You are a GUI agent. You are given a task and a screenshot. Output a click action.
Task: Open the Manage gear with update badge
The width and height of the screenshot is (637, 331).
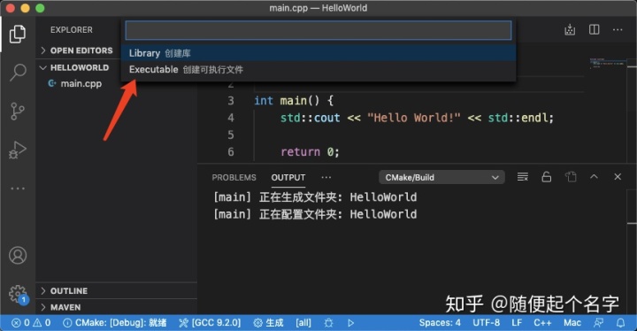[18, 294]
